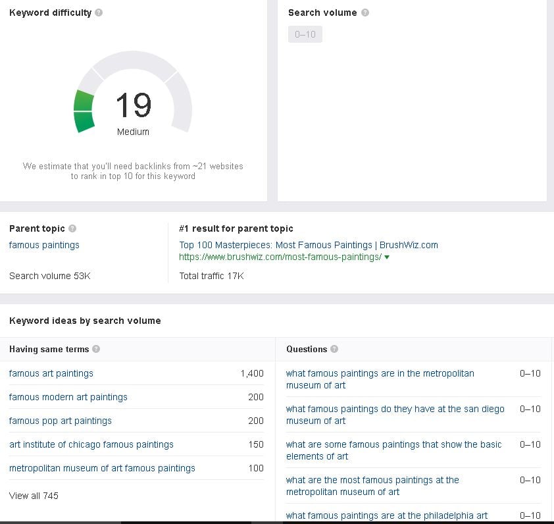This screenshot has width=554, height=524.
Task: Click the 0–10 search volume badge
Action: tap(305, 34)
